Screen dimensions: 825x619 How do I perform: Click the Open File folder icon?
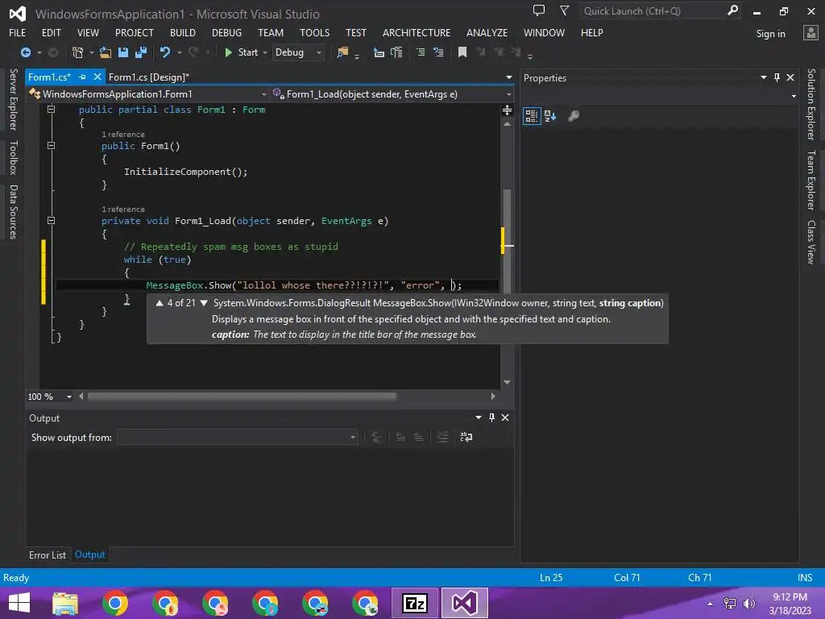[106, 52]
